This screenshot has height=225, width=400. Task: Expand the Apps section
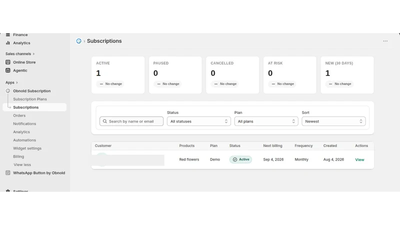pyautogui.click(x=11, y=82)
